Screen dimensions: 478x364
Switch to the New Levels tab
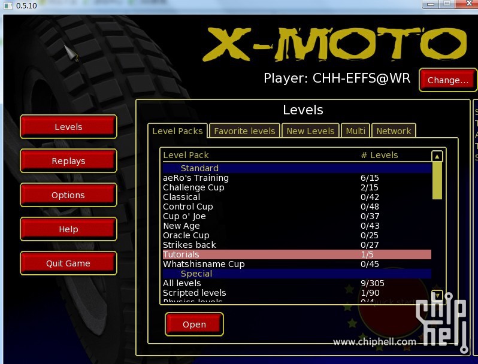pyautogui.click(x=310, y=131)
